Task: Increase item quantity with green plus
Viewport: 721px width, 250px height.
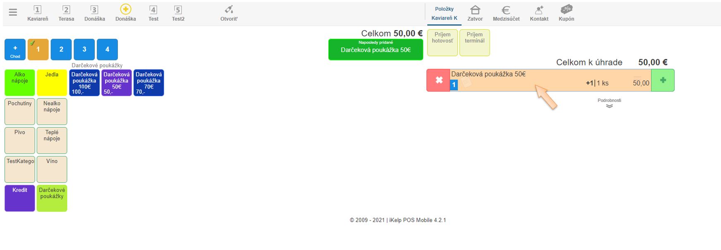Action: [663, 80]
